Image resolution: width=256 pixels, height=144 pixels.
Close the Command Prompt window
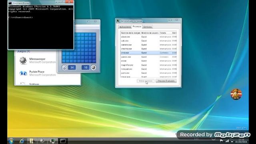pos(69,2)
